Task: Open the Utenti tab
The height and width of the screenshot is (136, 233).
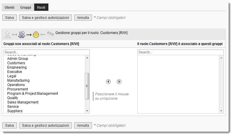Action: pos(9,8)
